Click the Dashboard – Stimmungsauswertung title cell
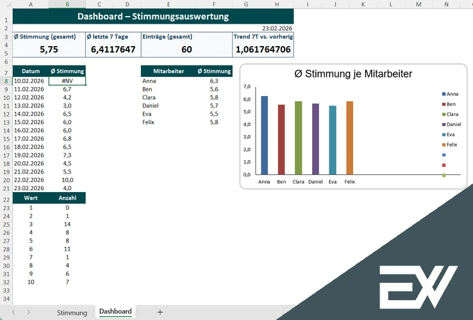473x320 pixels. (x=153, y=16)
